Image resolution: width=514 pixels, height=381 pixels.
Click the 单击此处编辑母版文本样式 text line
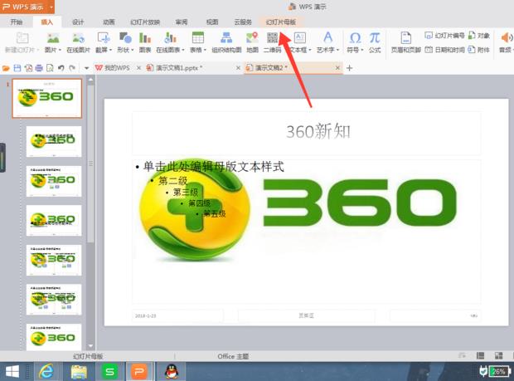point(213,167)
